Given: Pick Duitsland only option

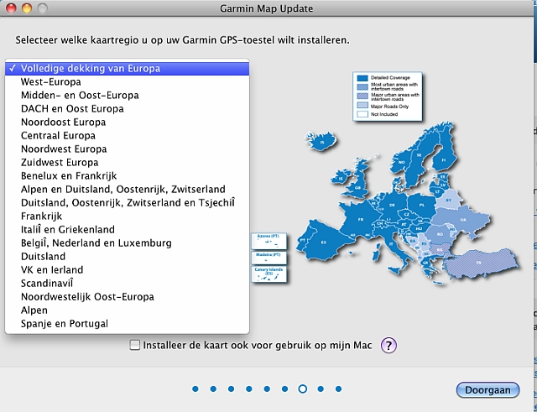Looking at the screenshot, I should [x=127, y=257].
